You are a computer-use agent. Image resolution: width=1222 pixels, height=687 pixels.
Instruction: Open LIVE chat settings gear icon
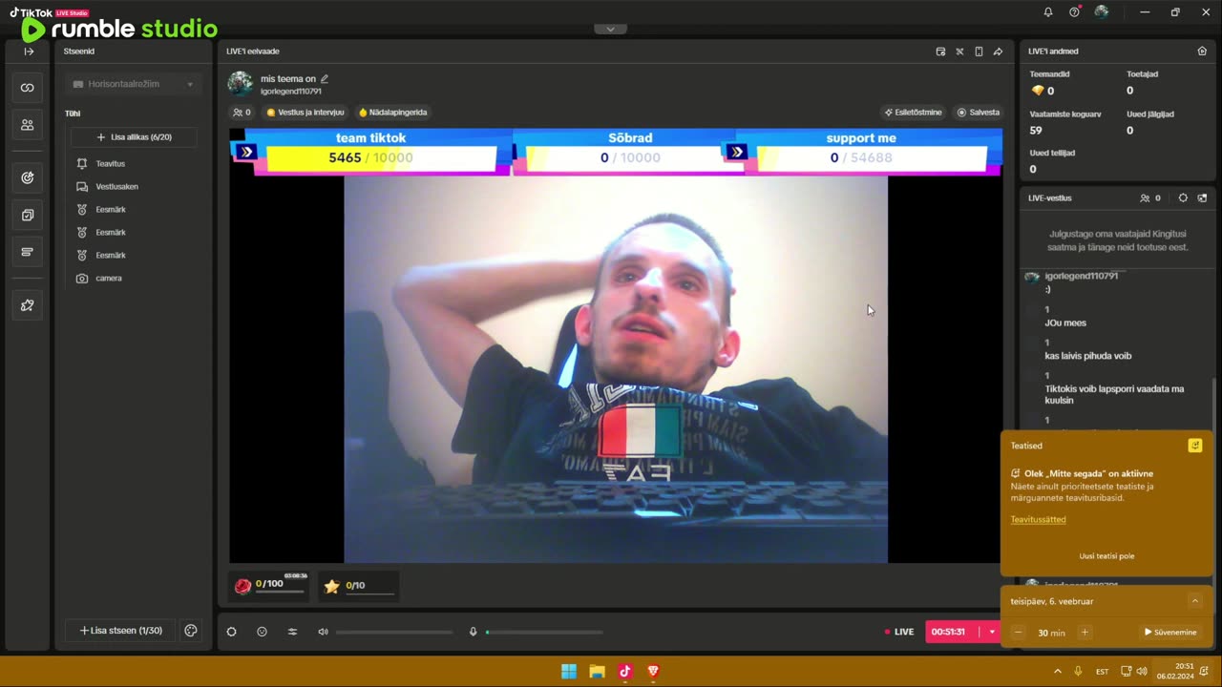[x=1183, y=198]
